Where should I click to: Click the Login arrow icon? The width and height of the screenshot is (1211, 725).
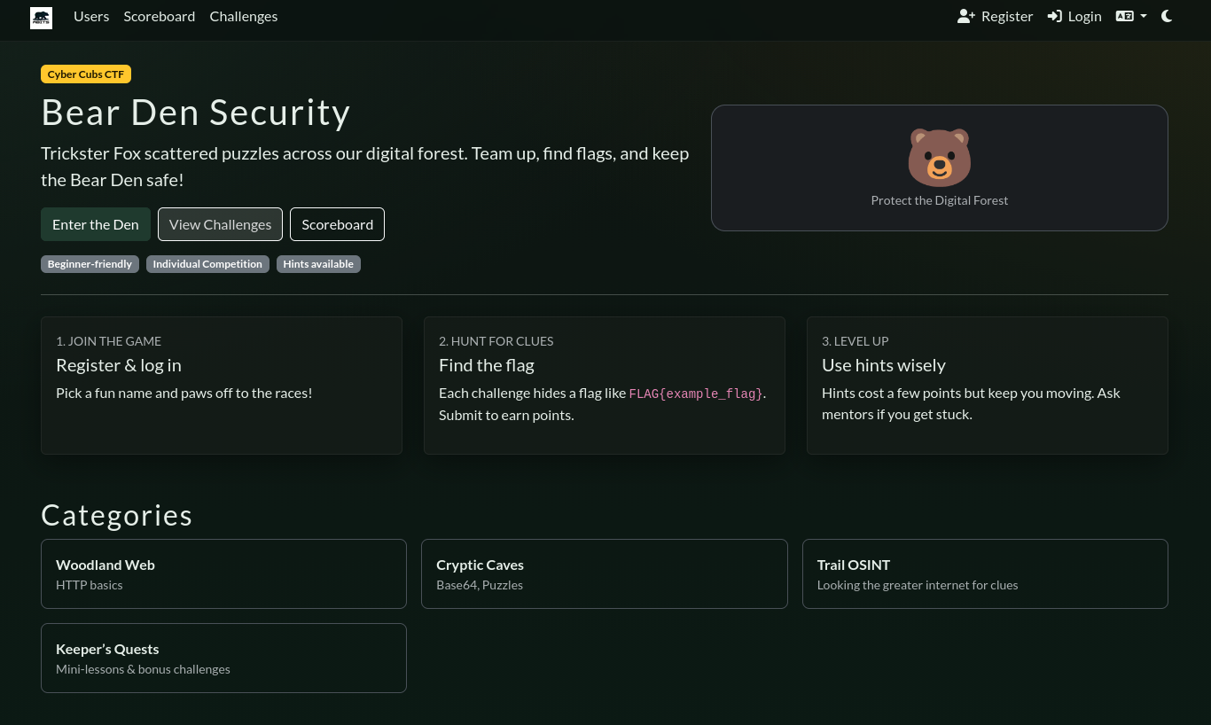(x=1054, y=16)
